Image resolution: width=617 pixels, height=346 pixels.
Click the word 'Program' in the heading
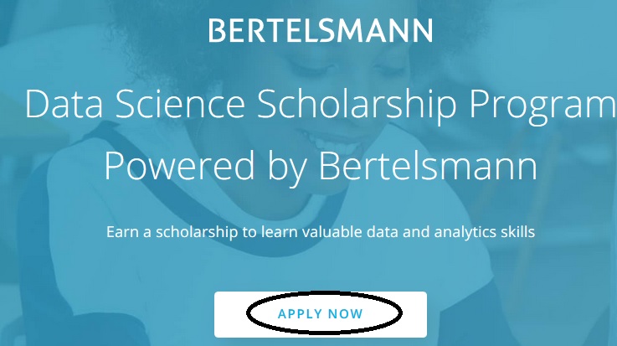pos(543,106)
